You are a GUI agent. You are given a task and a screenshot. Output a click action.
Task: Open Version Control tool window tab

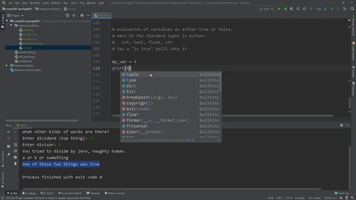click(70, 193)
